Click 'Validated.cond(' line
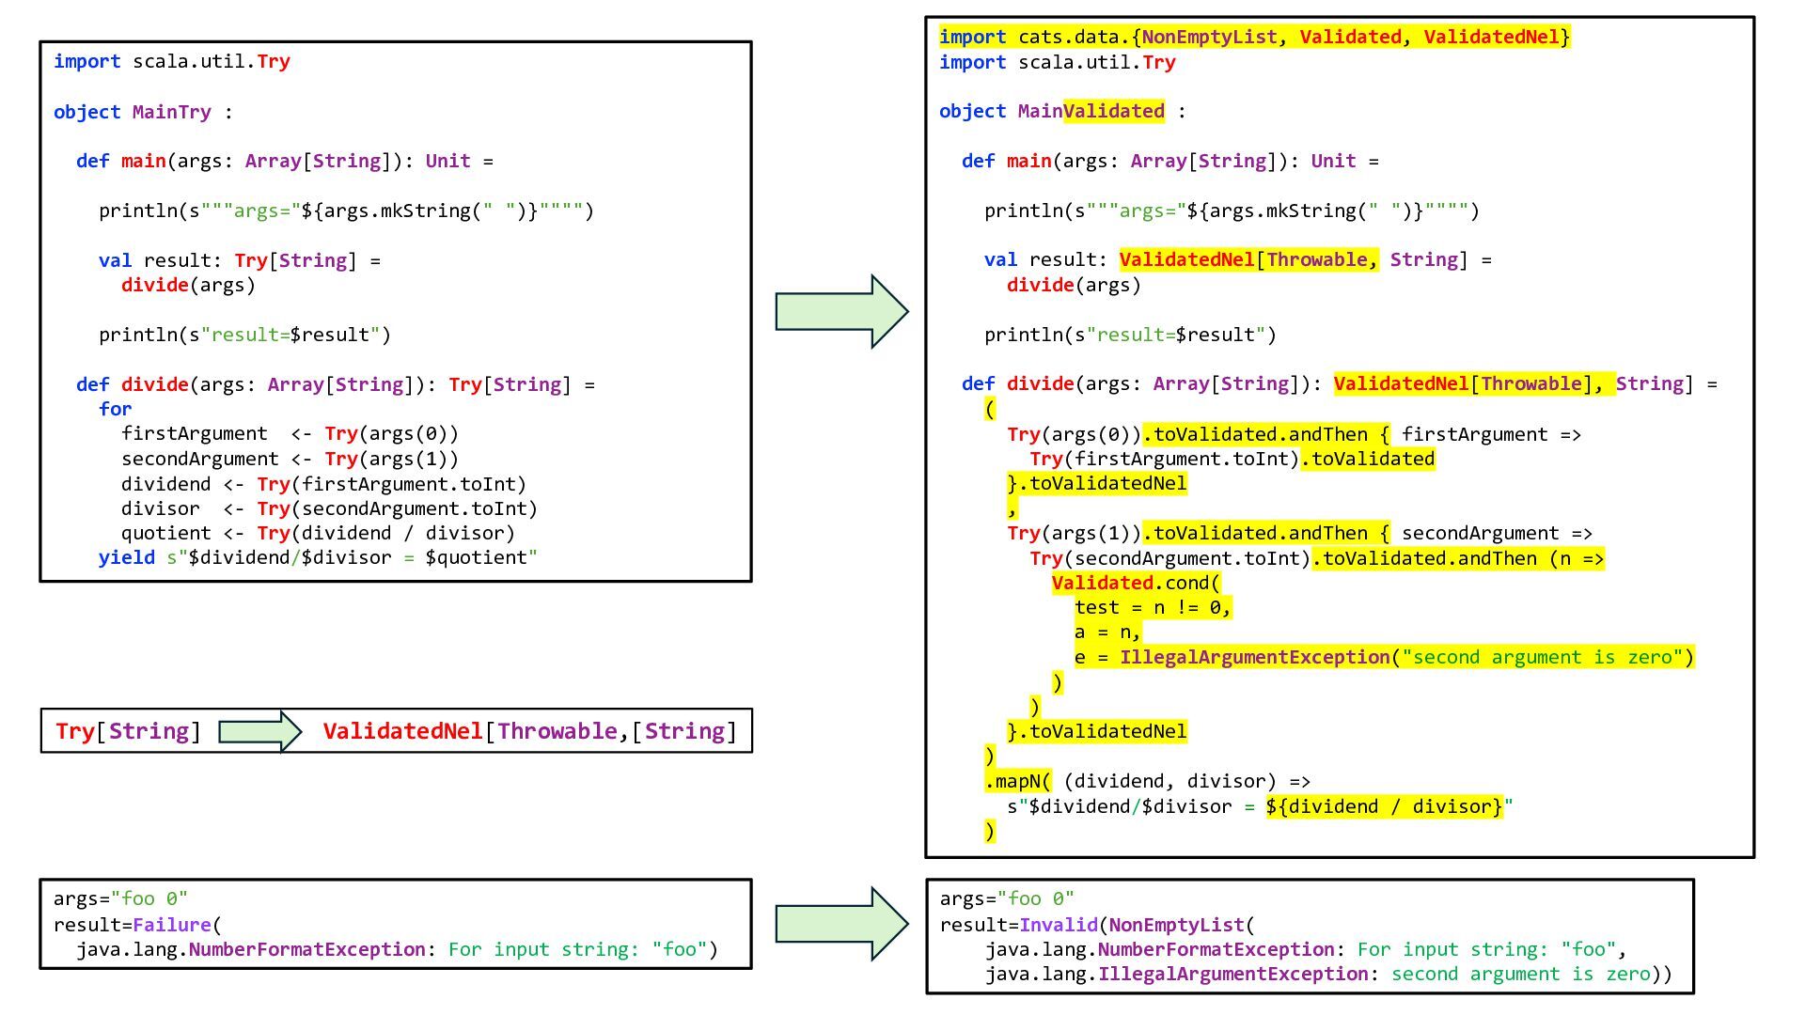This screenshot has width=1805, height=1015. pyautogui.click(x=1137, y=583)
